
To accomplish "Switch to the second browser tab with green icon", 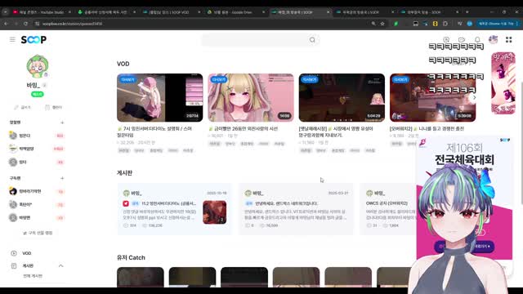I will point(105,12).
